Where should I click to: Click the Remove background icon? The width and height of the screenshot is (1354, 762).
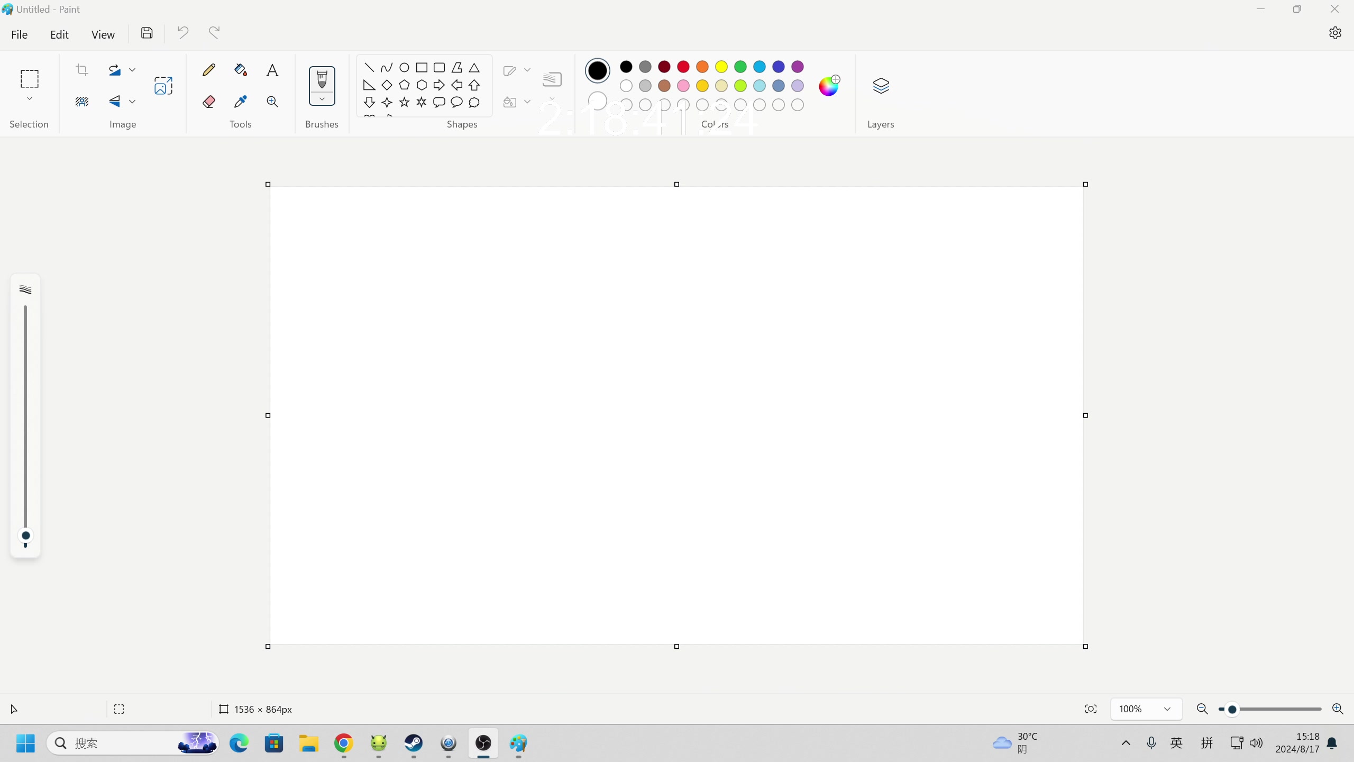(82, 101)
